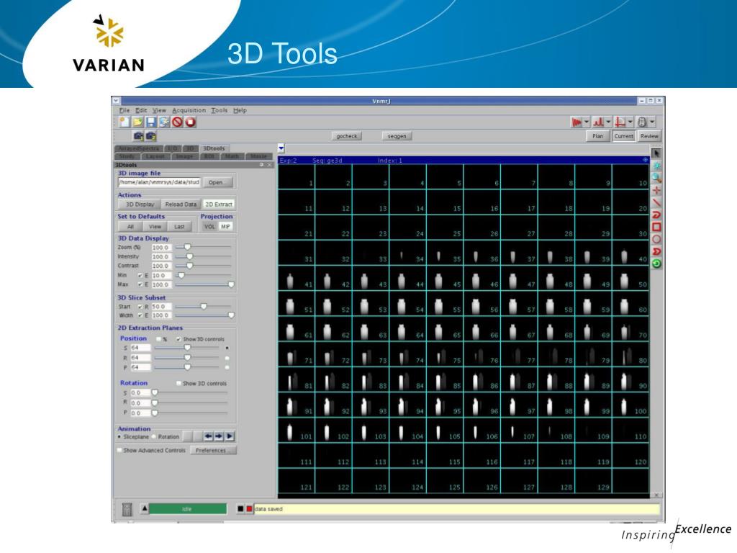Image resolution: width=737 pixels, height=553 pixels.
Task: Click the red spectrum peaks icon
Action: pyautogui.click(x=598, y=122)
